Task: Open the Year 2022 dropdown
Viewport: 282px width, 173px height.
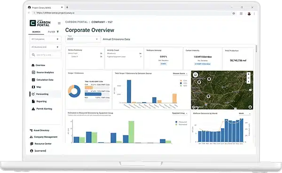Action: click(x=83, y=39)
